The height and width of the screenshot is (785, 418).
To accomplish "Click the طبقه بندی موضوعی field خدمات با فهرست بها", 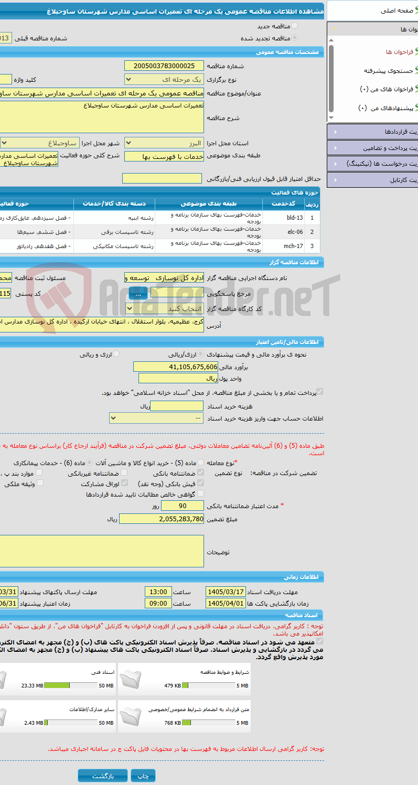I will [164, 157].
